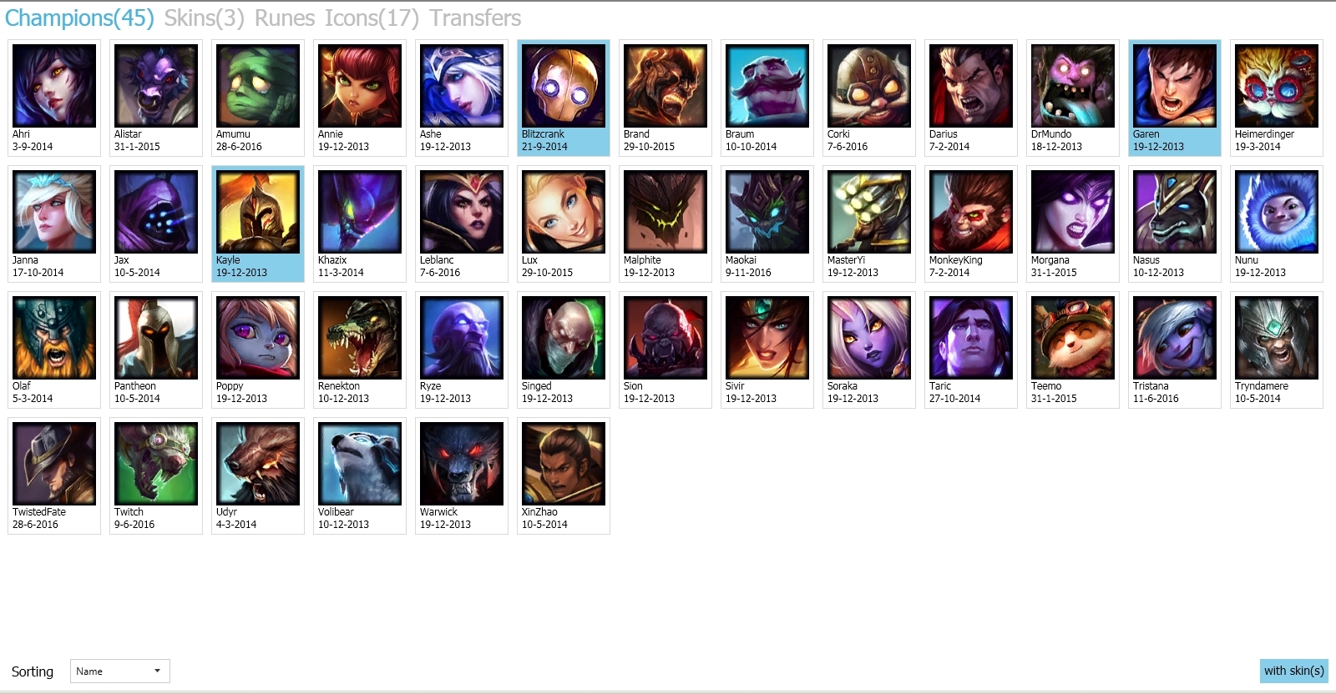
Task: Select the Ahri champion portrait
Action: click(54, 86)
